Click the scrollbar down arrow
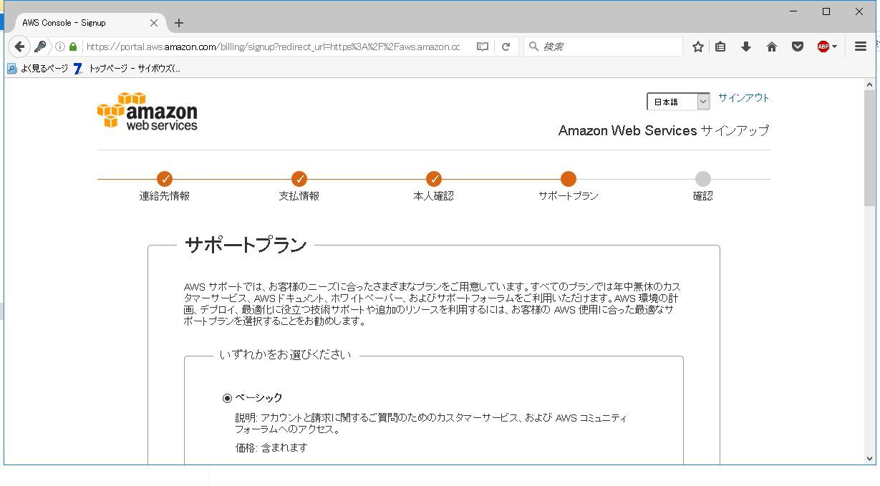 870,459
